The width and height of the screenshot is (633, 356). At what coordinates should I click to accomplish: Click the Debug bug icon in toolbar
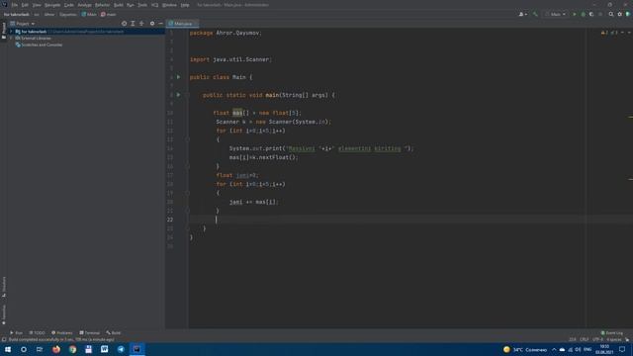(x=583, y=14)
